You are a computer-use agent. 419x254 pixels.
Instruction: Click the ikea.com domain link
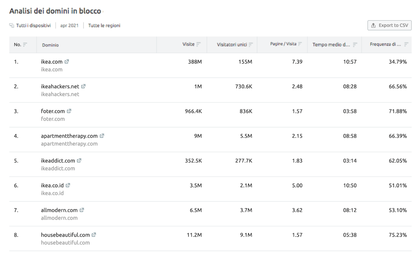(x=51, y=62)
